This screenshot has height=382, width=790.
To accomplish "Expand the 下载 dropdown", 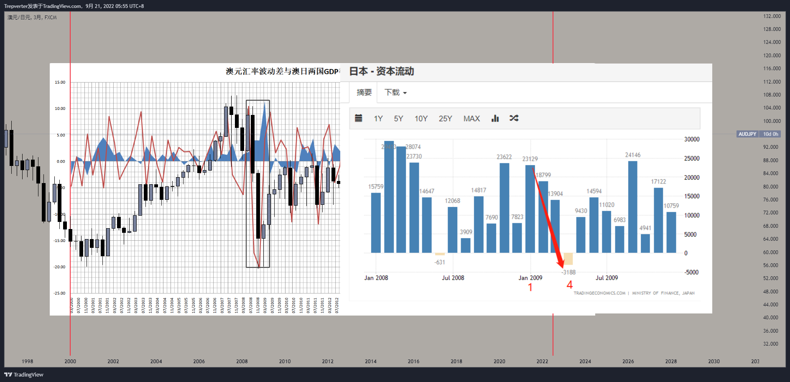I will pos(395,92).
